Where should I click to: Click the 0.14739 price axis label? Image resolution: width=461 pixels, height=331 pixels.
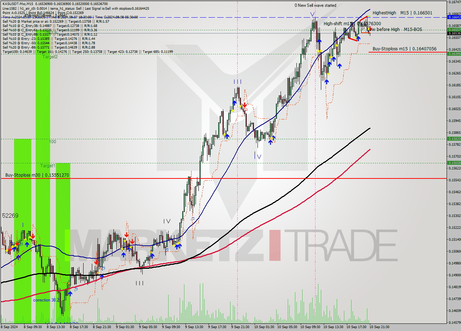pyautogui.click(x=454, y=299)
